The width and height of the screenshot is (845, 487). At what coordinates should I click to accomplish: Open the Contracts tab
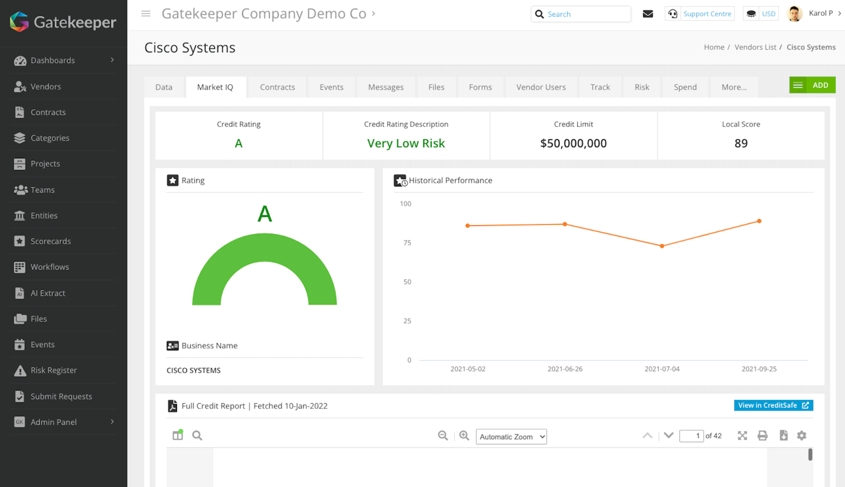(x=277, y=87)
